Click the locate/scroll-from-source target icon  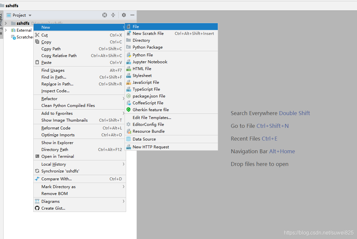tap(105, 15)
